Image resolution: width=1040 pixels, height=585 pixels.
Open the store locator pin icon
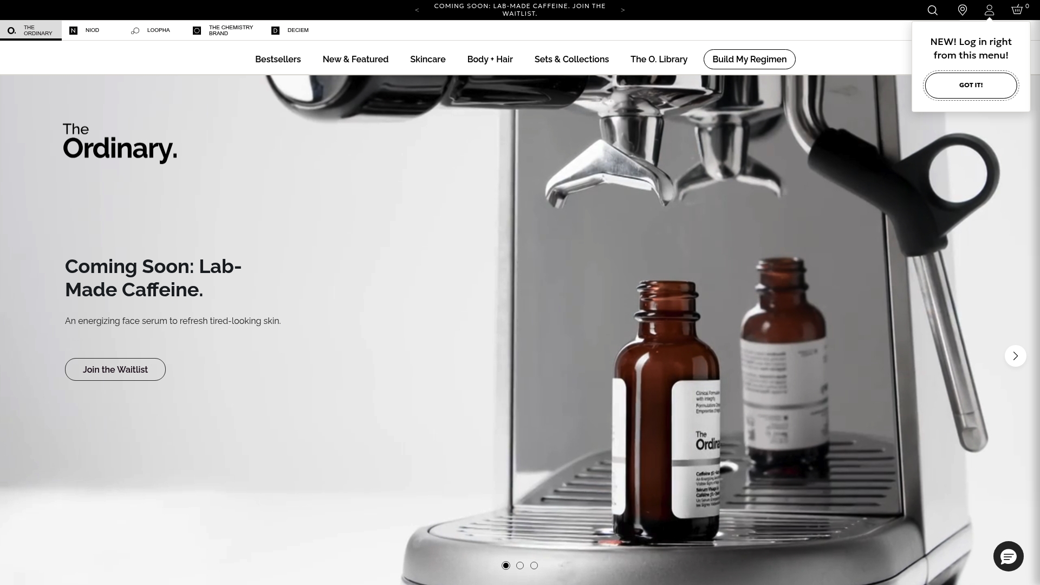click(x=963, y=10)
